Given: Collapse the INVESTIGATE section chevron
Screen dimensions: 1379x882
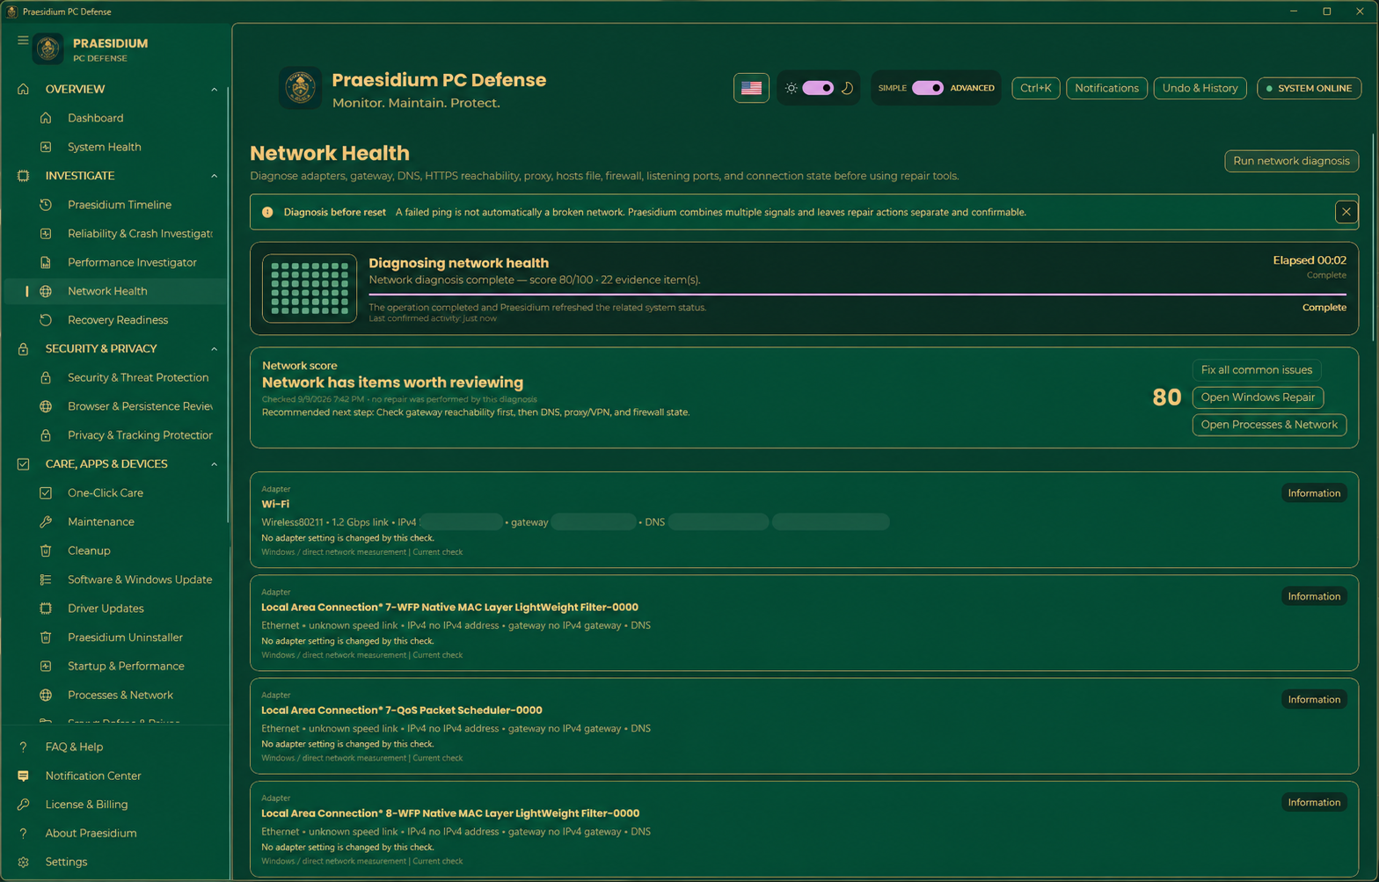Looking at the screenshot, I should click(x=214, y=176).
